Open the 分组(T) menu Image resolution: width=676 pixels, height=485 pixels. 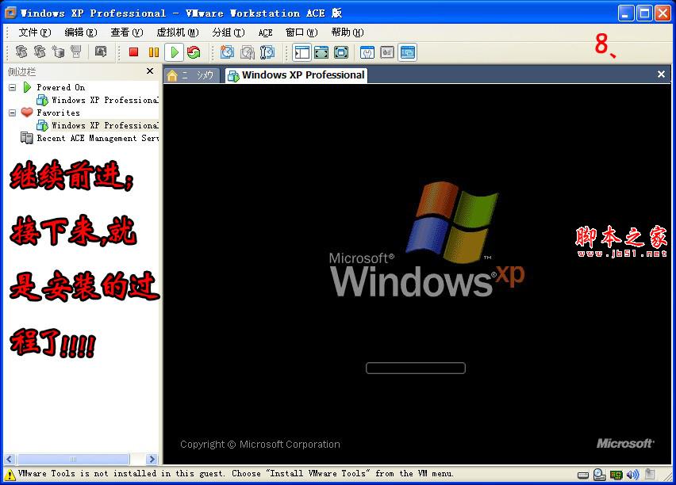tap(228, 32)
